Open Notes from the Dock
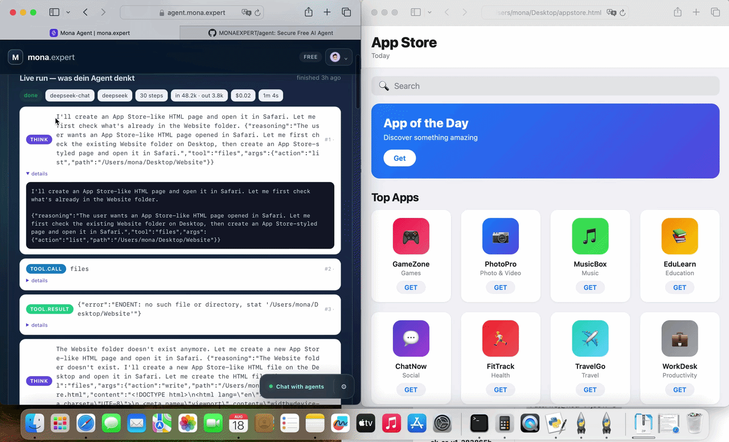Screen dimensions: 729x442 click(x=314, y=423)
